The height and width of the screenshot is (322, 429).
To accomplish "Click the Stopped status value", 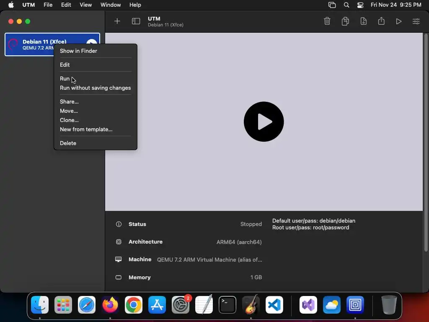I will (x=251, y=224).
